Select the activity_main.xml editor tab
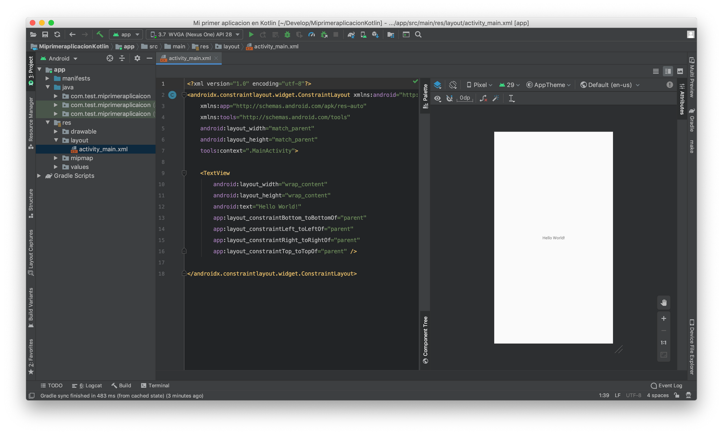Viewport: 723px width, 435px height. [189, 58]
